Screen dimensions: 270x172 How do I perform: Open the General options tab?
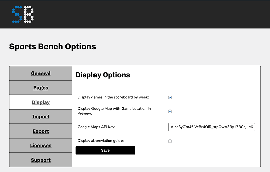tap(41, 73)
